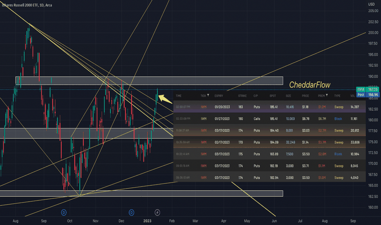Click the 175 strike cell
The height and width of the screenshot is (225, 381).
tap(240, 154)
